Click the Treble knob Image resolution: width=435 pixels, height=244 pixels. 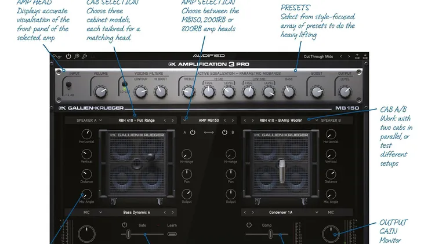[x=188, y=92]
